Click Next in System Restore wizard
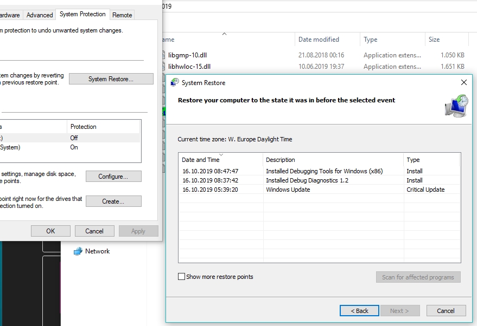 [400, 310]
